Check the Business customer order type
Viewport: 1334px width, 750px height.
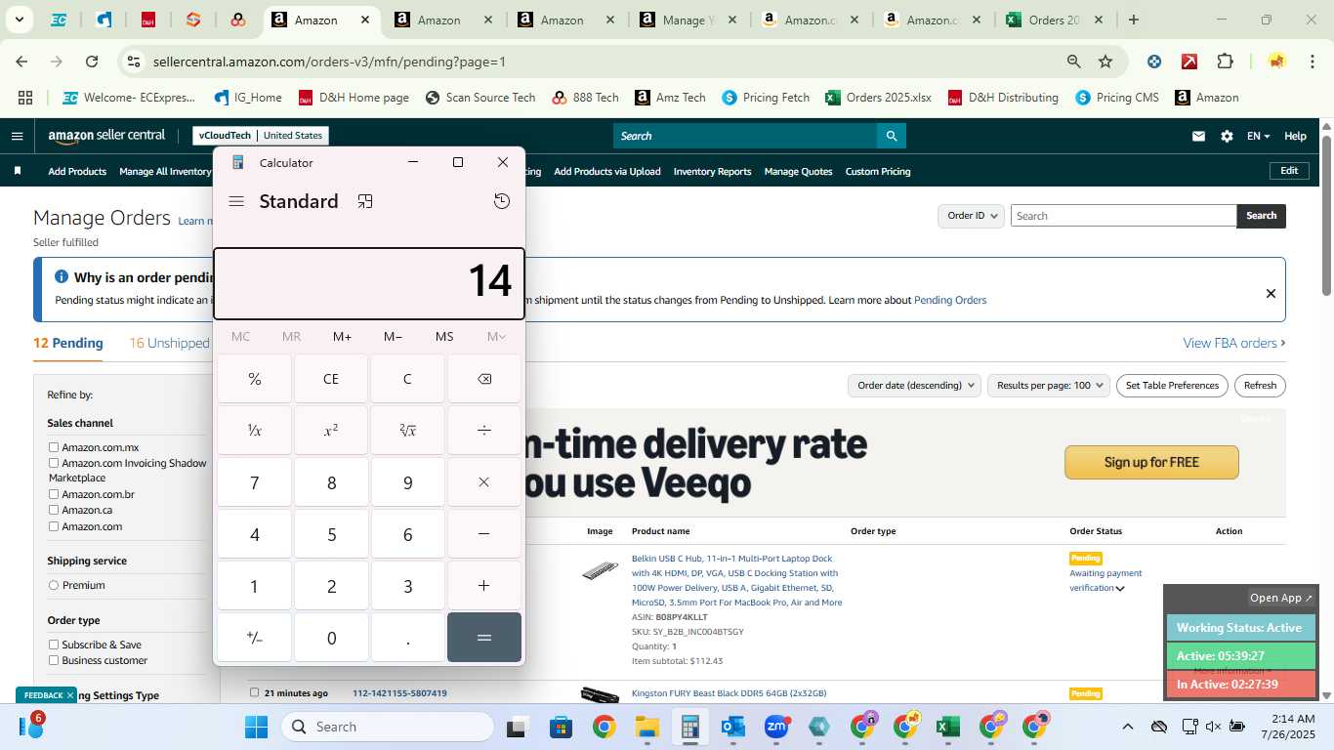coord(54,660)
